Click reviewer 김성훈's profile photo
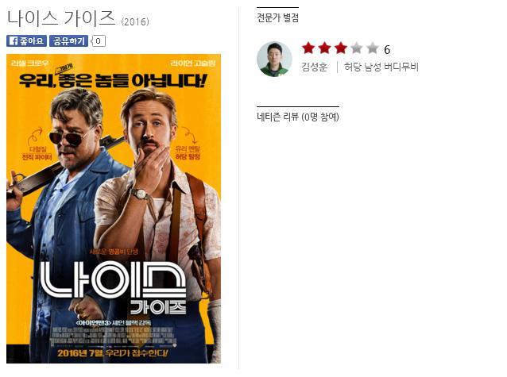Viewport: 507px width, 377px height. coord(274,59)
